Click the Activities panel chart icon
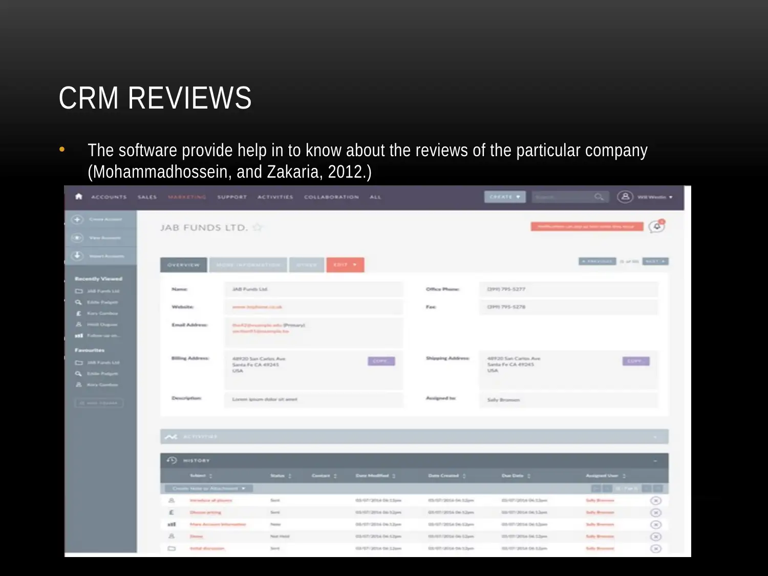 tap(171, 437)
